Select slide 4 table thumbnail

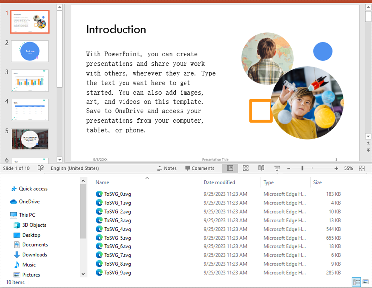click(x=30, y=110)
